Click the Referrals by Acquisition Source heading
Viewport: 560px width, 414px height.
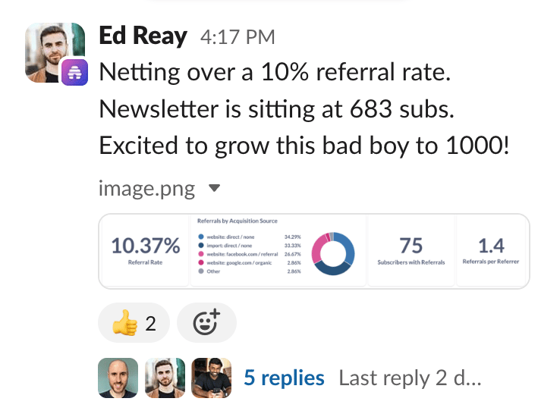click(x=238, y=221)
